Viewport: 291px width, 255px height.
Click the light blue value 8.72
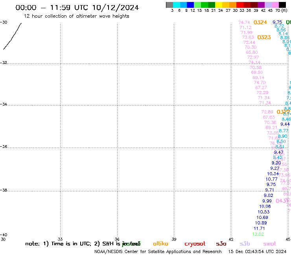pos(279,26)
